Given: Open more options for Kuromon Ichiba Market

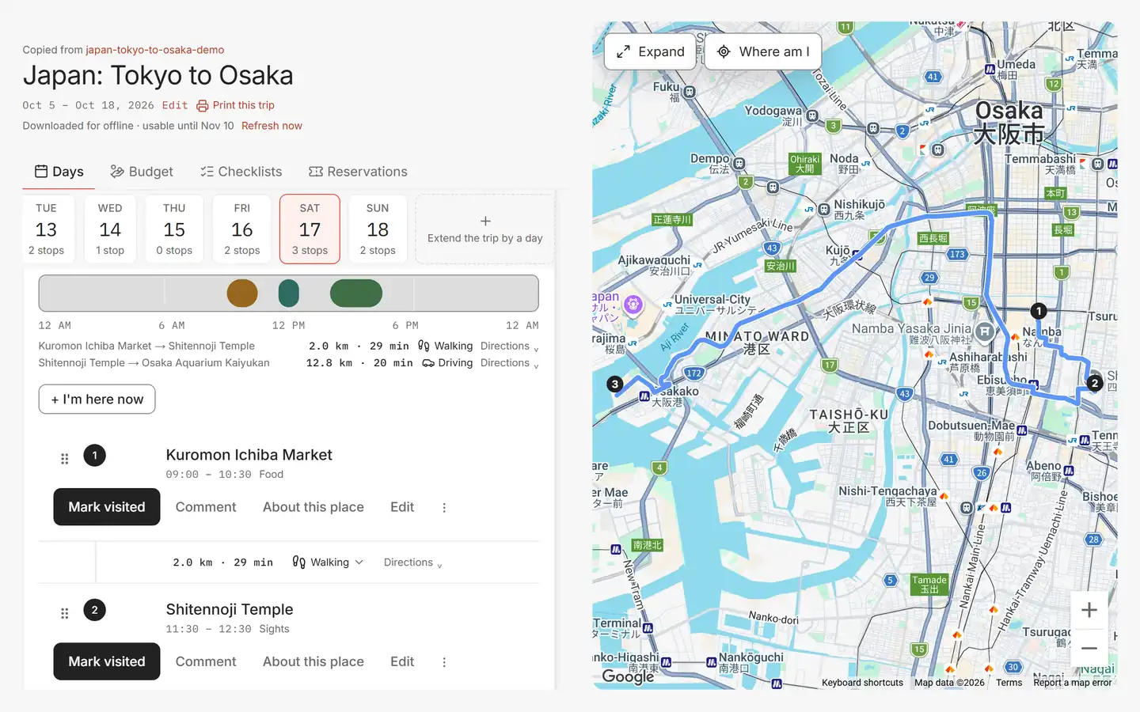Looking at the screenshot, I should (444, 507).
